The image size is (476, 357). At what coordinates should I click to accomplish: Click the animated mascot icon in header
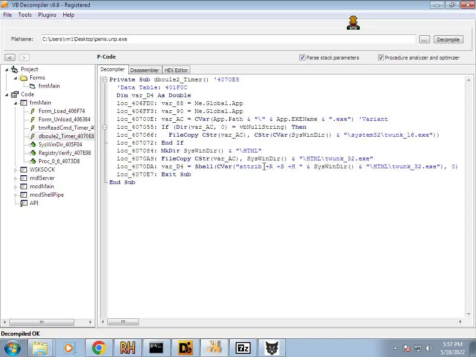click(353, 23)
